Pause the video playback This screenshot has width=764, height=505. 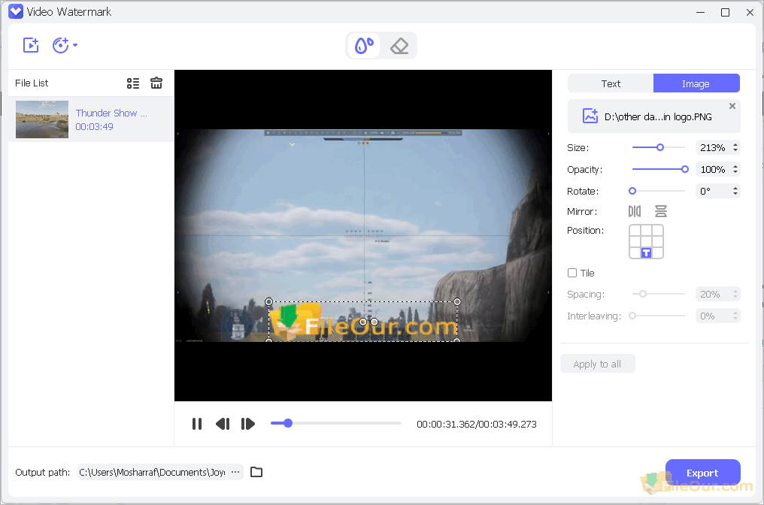(197, 424)
